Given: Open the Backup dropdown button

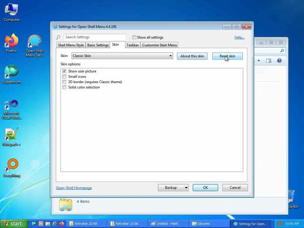Looking at the screenshot, I should pyautogui.click(x=173, y=188).
